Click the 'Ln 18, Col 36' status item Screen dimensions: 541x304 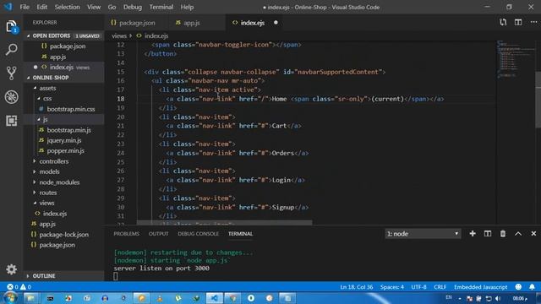[x=357, y=287]
